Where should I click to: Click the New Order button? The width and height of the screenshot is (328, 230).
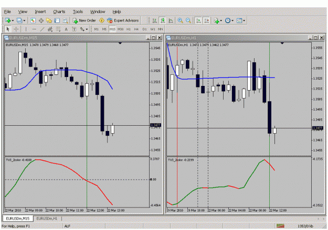(x=84, y=20)
